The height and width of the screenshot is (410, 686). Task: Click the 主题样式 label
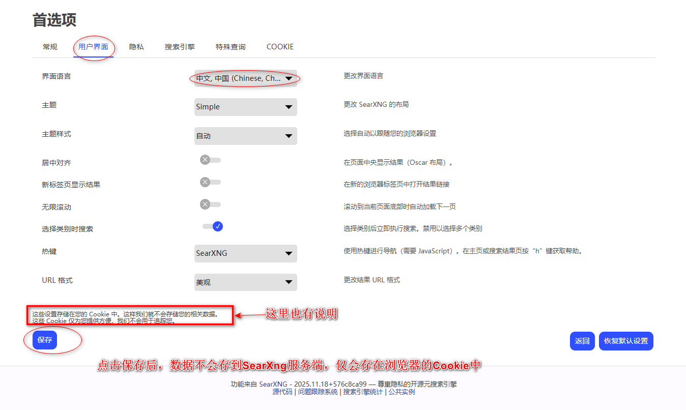56,134
